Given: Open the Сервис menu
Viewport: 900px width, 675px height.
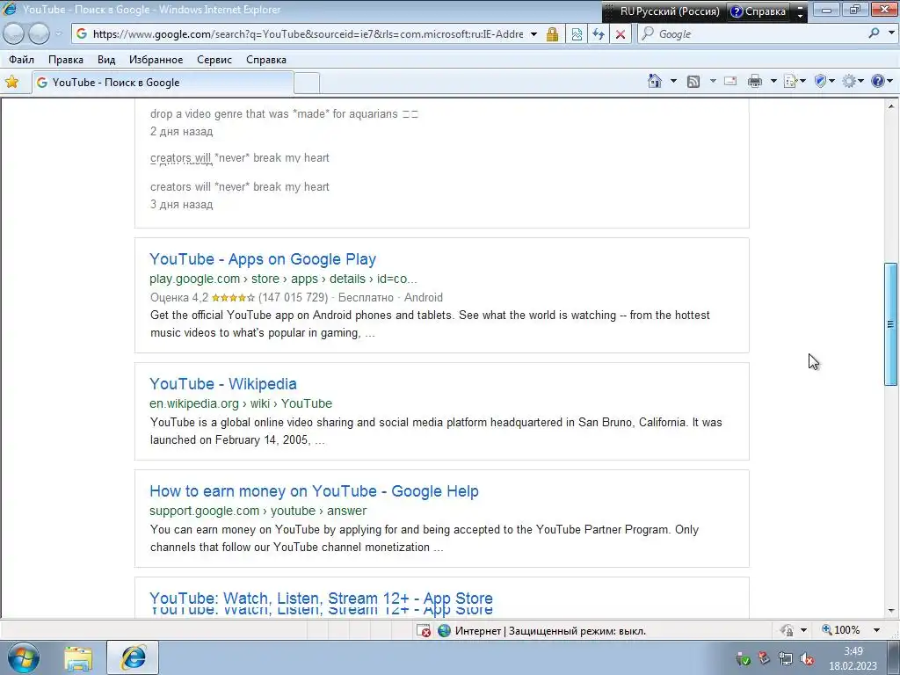Looking at the screenshot, I should click(x=214, y=60).
